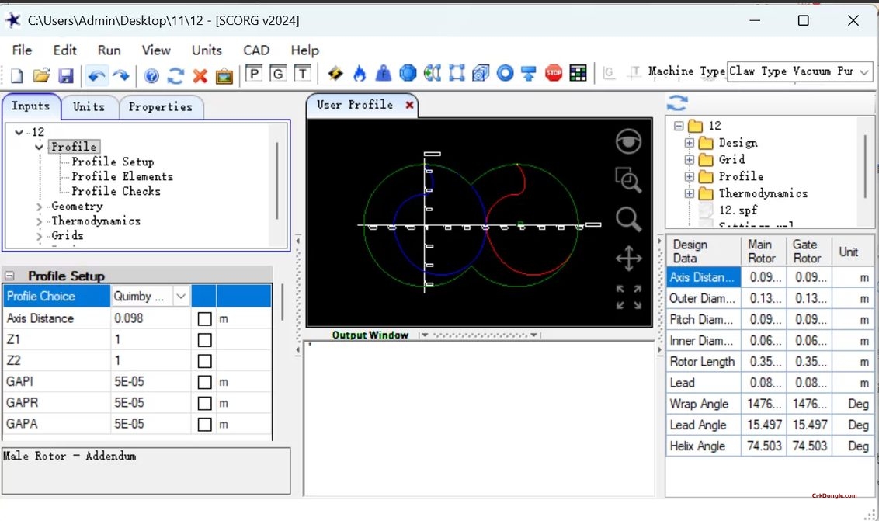
Task: Click the square frame with corner nodes icon
Action: (x=457, y=73)
